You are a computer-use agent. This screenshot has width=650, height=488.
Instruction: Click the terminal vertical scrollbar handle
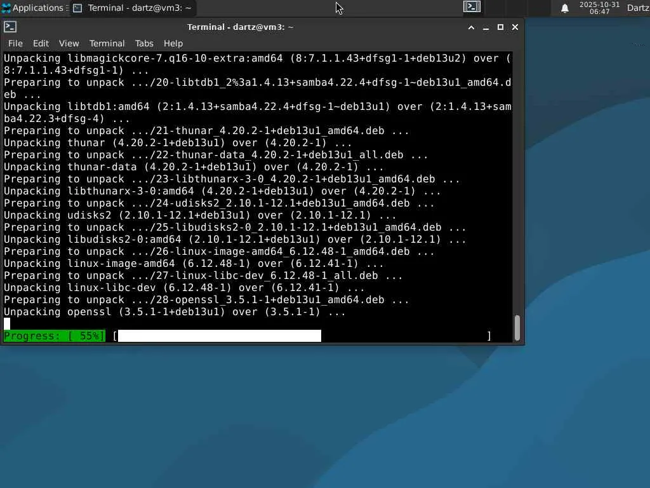click(x=517, y=328)
